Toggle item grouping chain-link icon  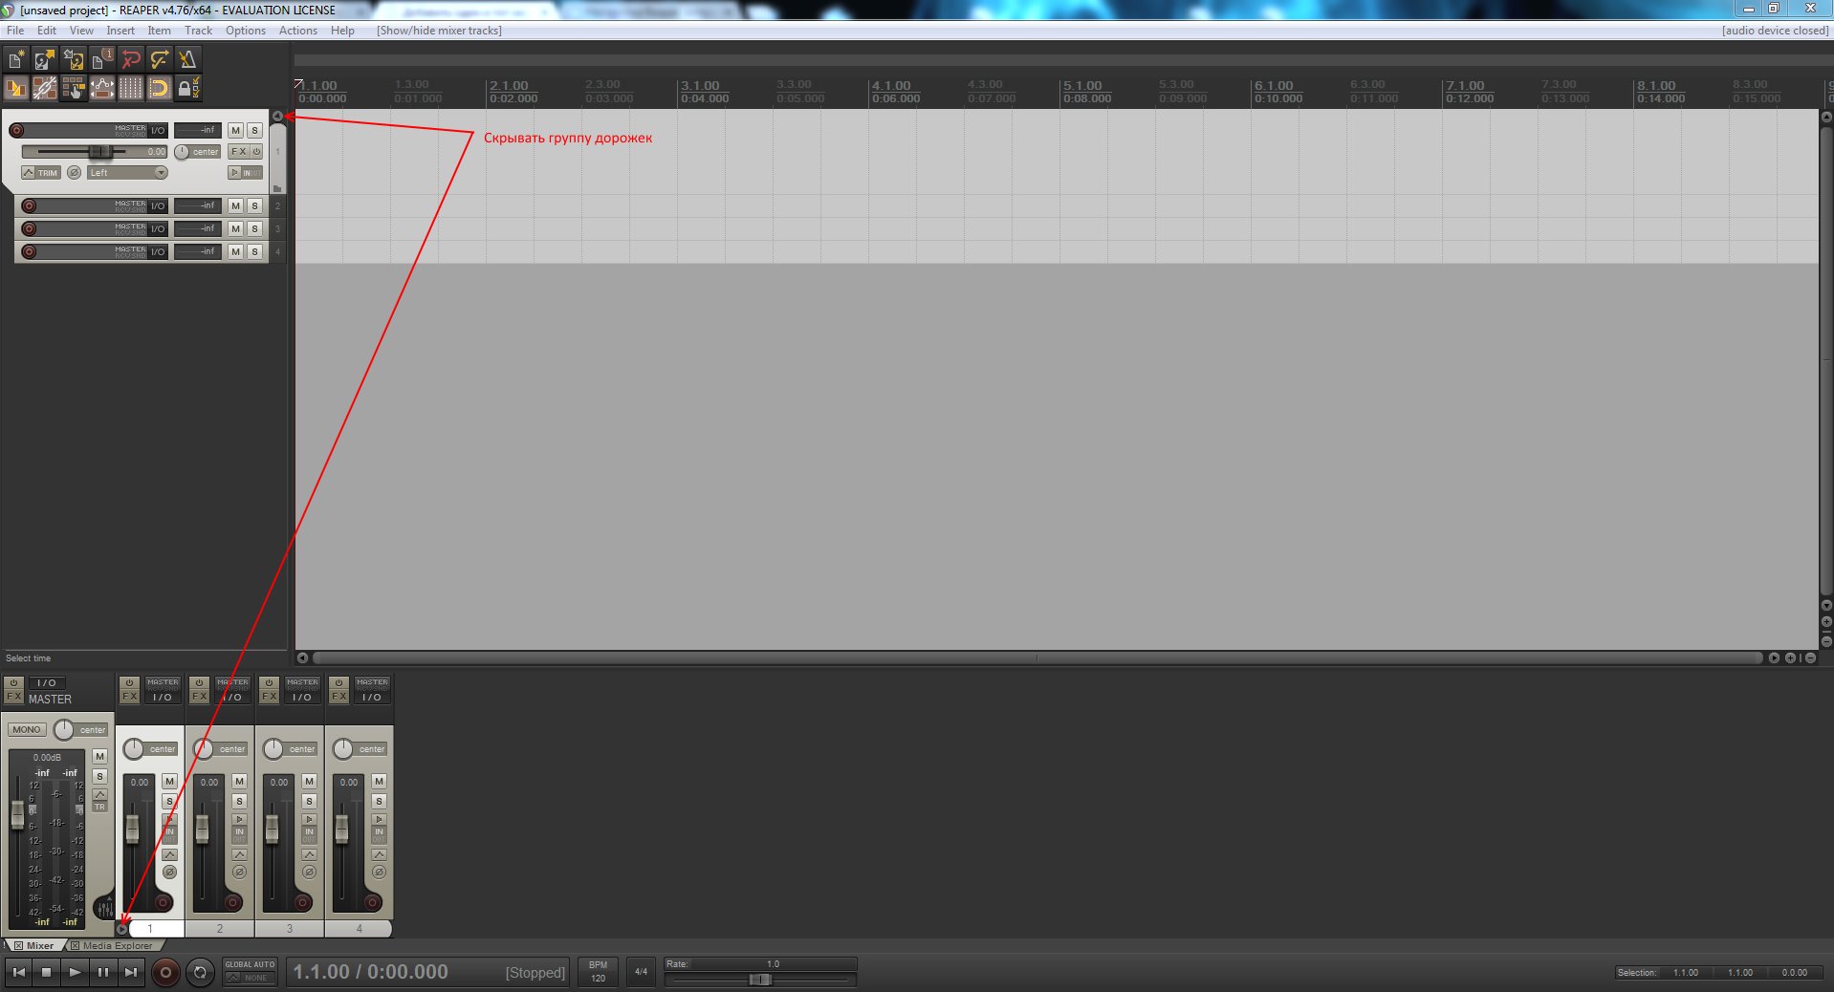pos(45,89)
